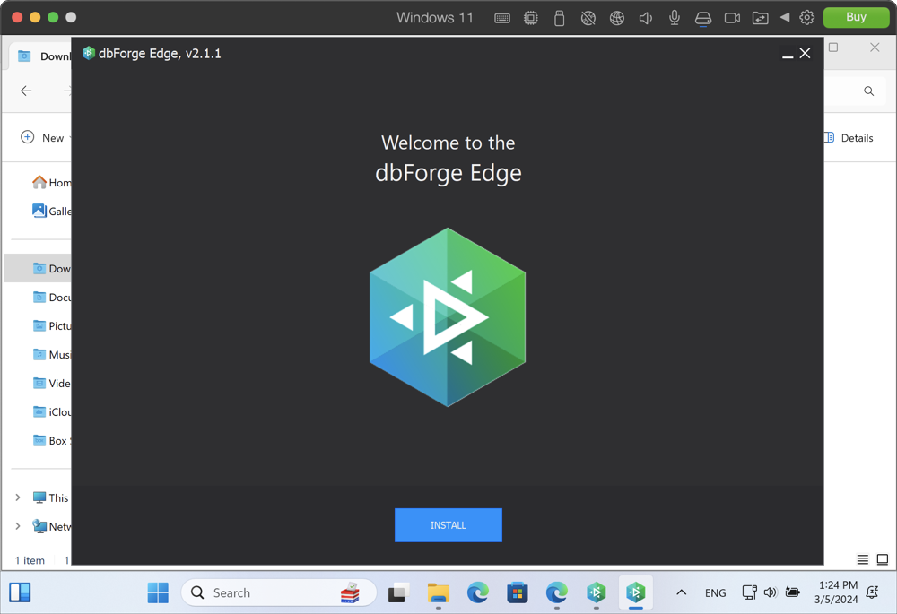Click the battery tray icon

point(792,592)
